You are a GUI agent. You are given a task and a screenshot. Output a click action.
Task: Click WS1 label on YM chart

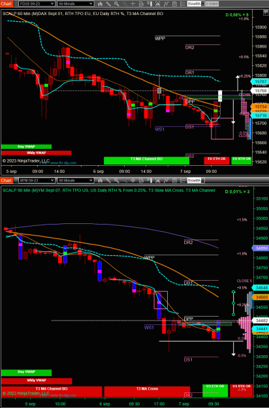click(149, 328)
